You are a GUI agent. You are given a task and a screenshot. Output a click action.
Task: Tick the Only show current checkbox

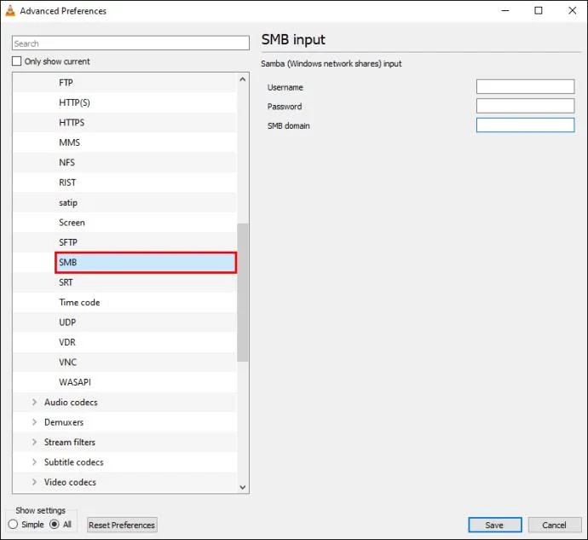(16, 61)
